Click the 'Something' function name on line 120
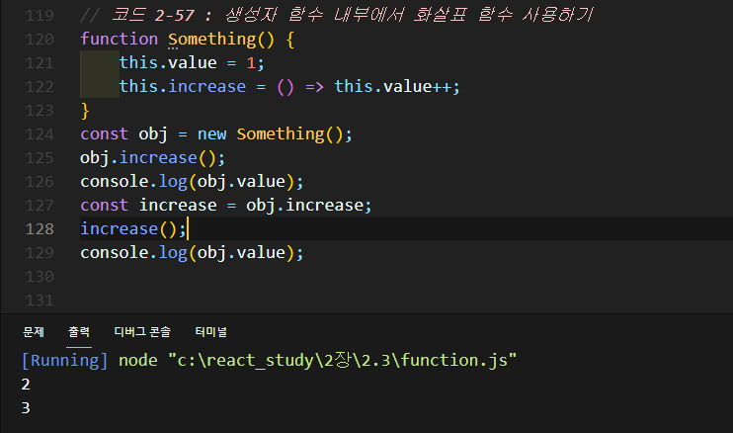This screenshot has width=733, height=433. (211, 40)
